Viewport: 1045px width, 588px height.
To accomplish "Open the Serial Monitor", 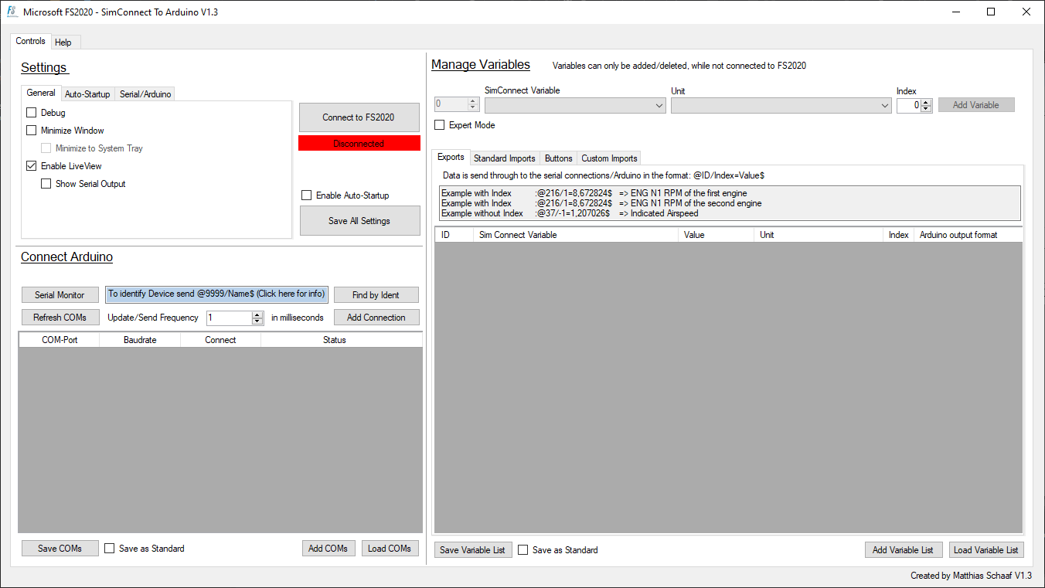I will tap(60, 295).
